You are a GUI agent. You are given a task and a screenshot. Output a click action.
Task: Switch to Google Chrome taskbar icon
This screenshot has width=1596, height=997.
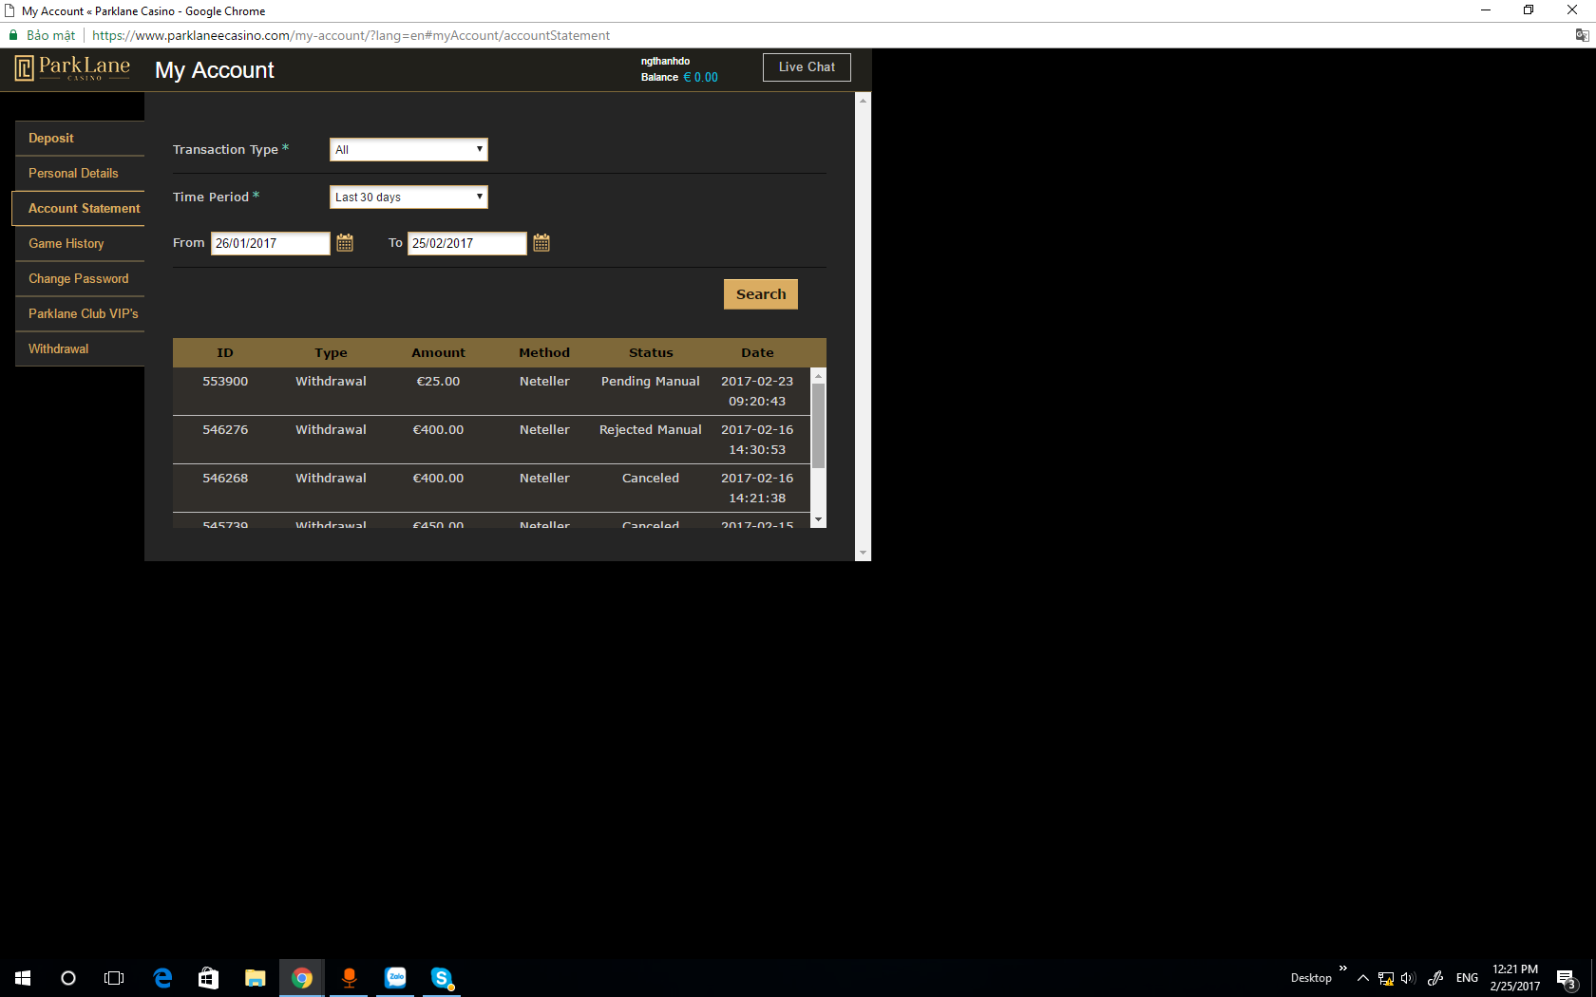coord(302,978)
